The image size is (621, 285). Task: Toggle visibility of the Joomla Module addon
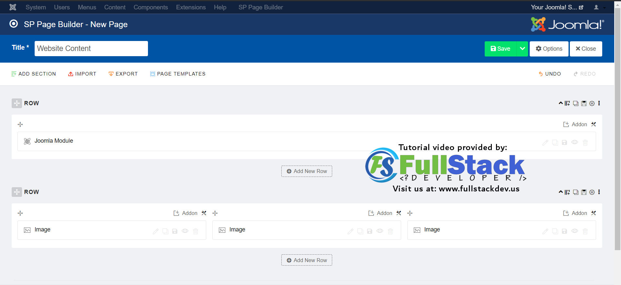575,142
